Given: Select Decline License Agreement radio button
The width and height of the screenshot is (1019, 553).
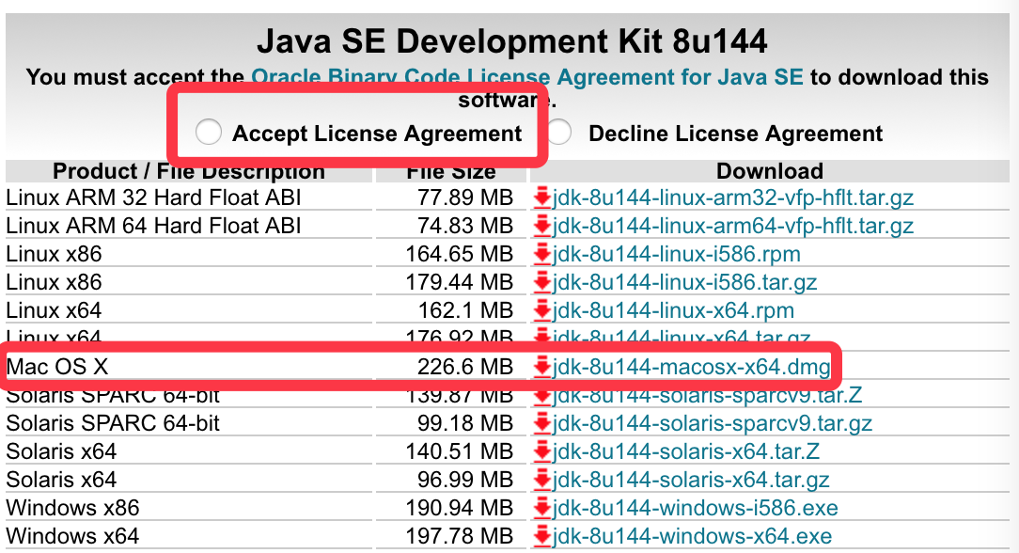Looking at the screenshot, I should [559, 132].
